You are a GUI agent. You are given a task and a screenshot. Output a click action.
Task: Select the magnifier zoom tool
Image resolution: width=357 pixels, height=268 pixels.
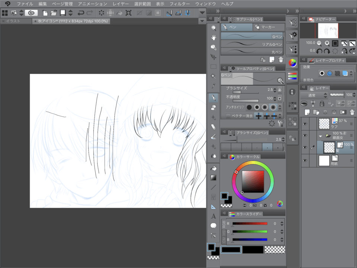point(213,28)
